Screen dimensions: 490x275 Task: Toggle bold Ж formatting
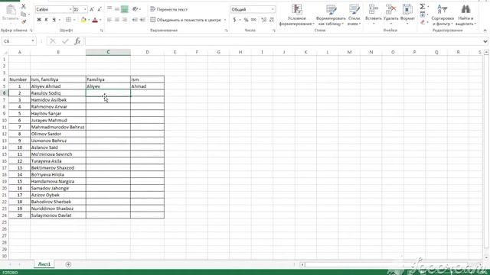pyautogui.click(x=39, y=20)
